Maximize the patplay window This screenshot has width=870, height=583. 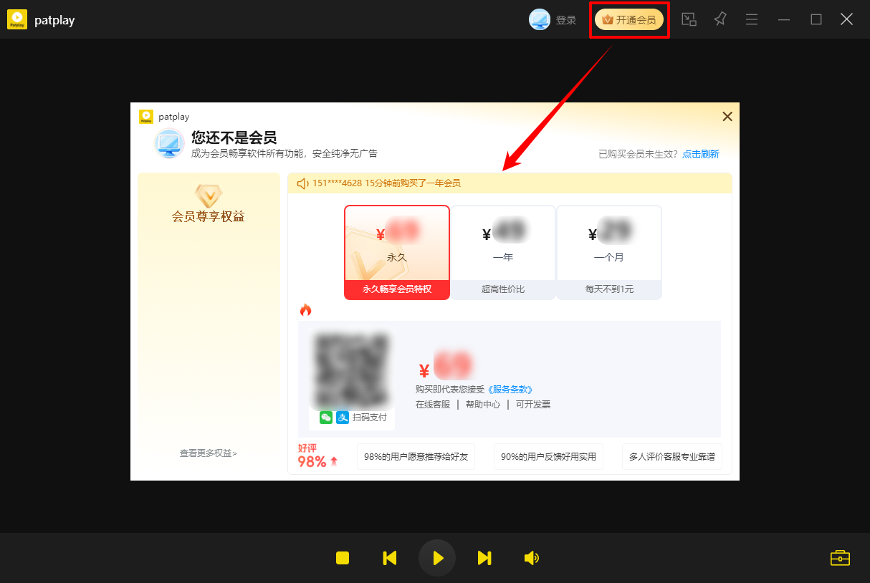click(816, 19)
